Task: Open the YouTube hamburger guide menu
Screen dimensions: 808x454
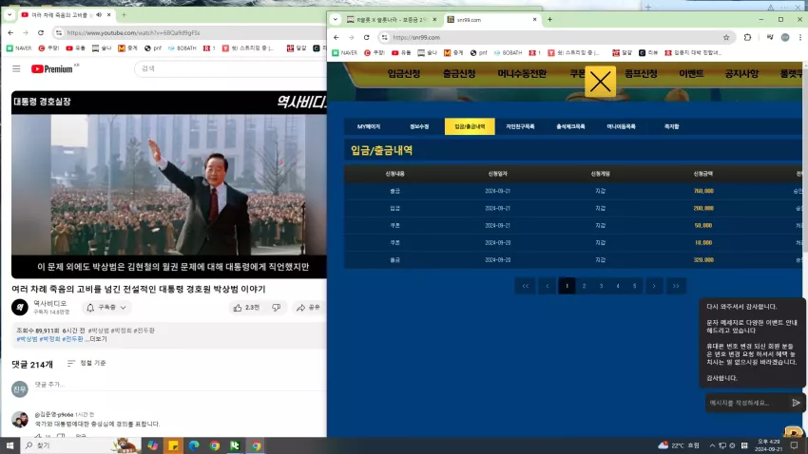Action: (x=16, y=68)
